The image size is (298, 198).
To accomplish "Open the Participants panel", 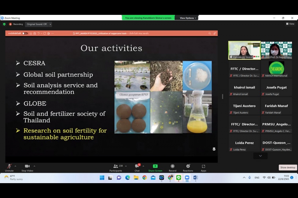I will coord(115,167).
